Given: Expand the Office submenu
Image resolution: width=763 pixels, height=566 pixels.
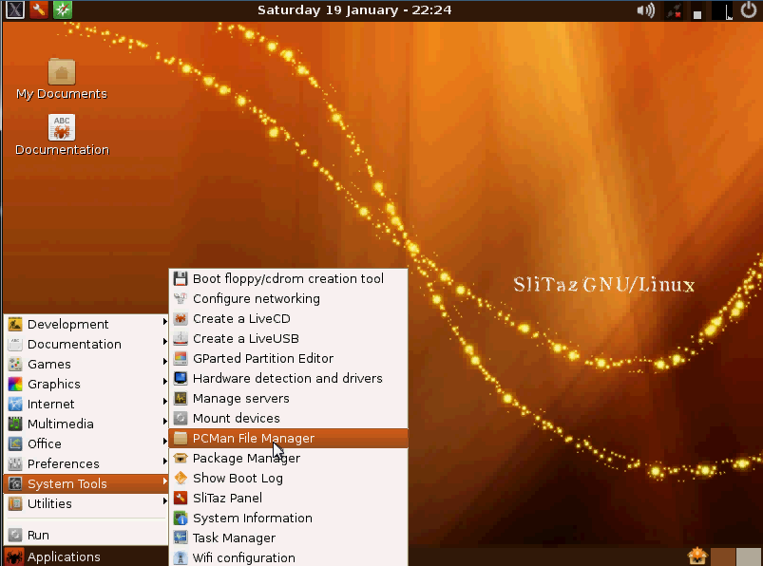Looking at the screenshot, I should pos(86,443).
